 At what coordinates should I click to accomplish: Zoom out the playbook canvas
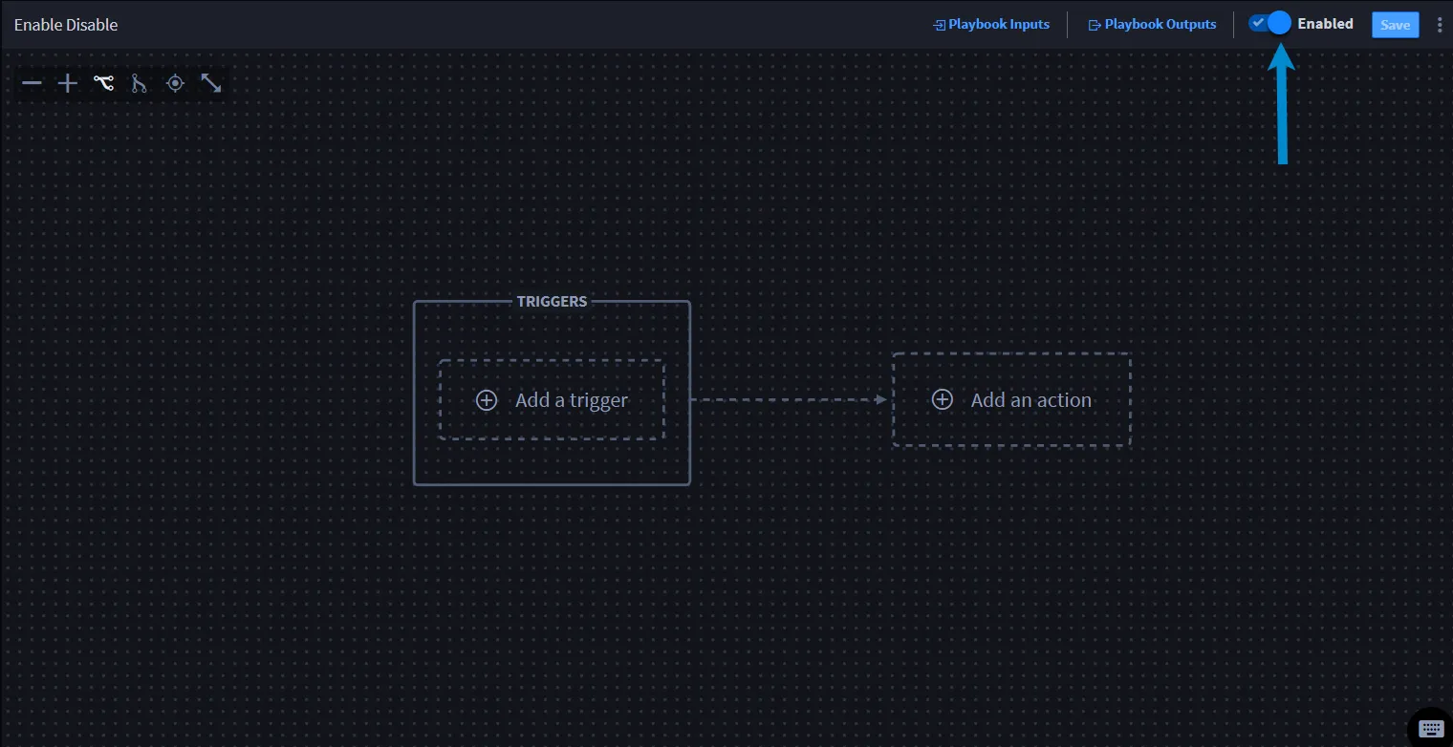click(x=32, y=83)
